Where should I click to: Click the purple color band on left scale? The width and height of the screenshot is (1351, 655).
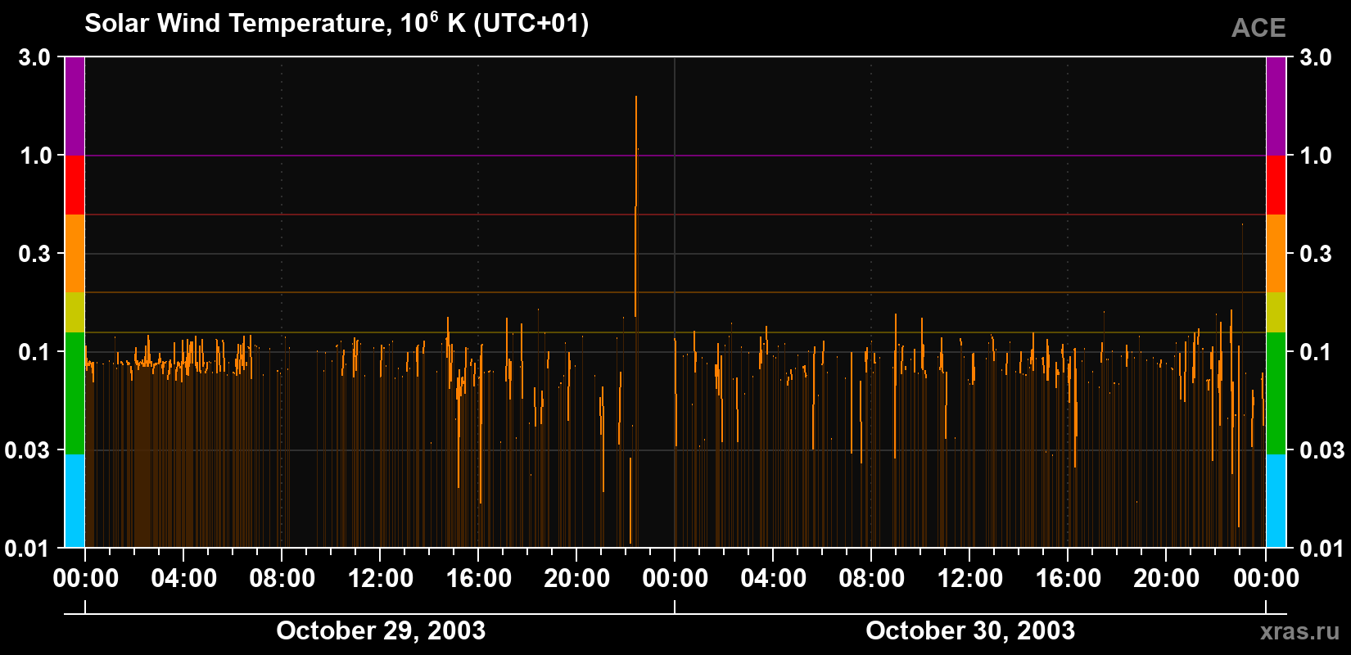(x=75, y=106)
